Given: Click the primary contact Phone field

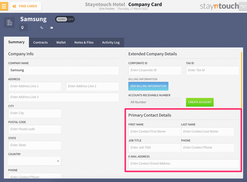Looking at the screenshot, I should tap(208, 148).
